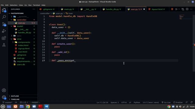This screenshot has height=109, width=195.
Task: Click Spaces: 2 indentation setting
Action: [x=115, y=102]
